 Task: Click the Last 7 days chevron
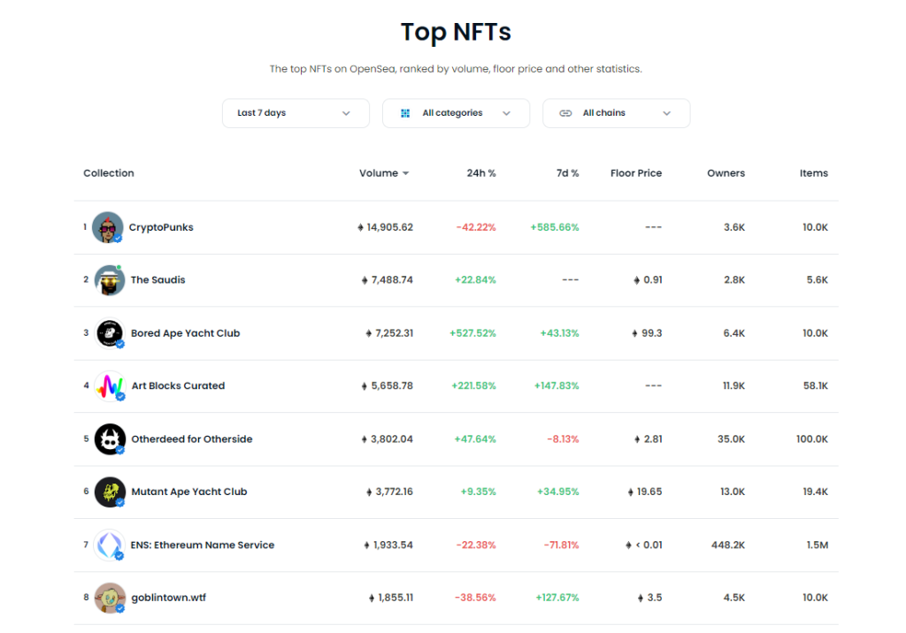click(x=346, y=113)
